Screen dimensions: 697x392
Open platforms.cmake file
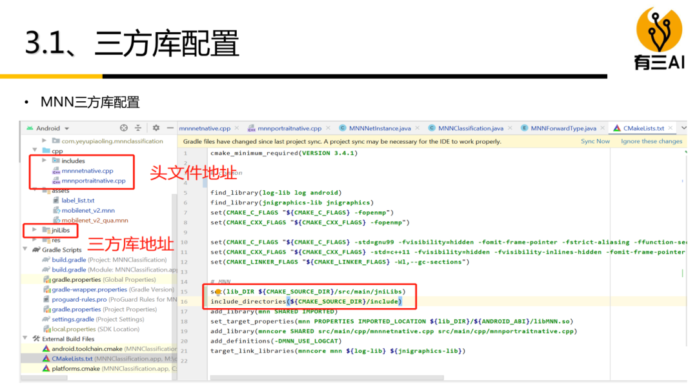114,369
